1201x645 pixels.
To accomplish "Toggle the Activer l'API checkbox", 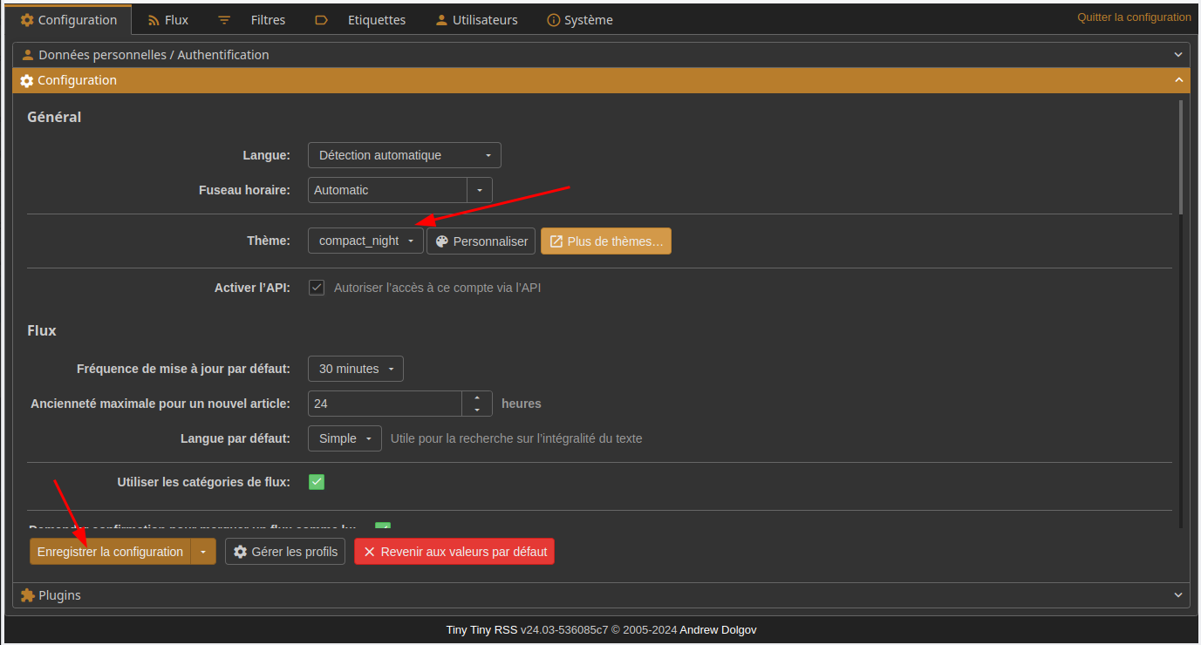I will (317, 288).
